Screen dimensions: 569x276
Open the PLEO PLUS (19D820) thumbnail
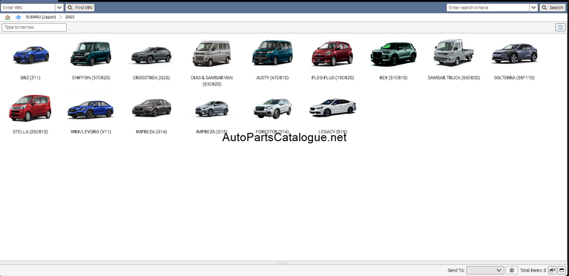[332, 53]
